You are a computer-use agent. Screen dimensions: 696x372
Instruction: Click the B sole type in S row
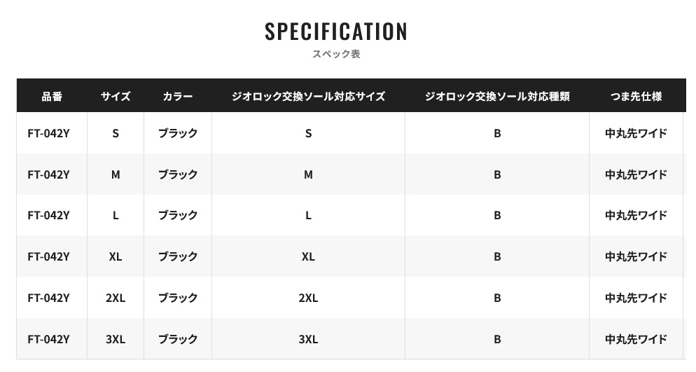point(497,133)
